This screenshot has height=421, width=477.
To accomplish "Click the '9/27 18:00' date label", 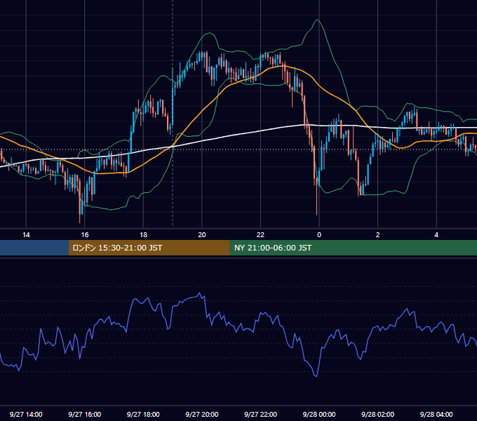I will (143, 414).
